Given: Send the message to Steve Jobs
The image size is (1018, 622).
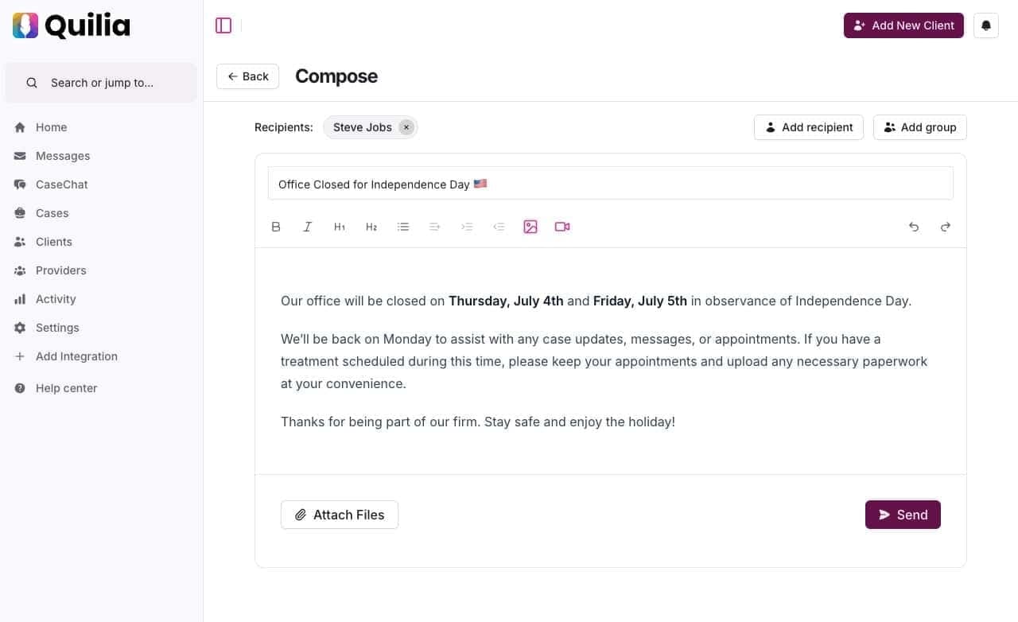Looking at the screenshot, I should (903, 515).
